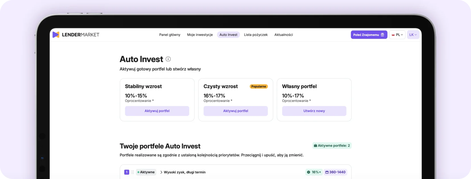The height and width of the screenshot is (179, 471).
Task: Click the Lendermarket logo icon
Action: (56, 35)
